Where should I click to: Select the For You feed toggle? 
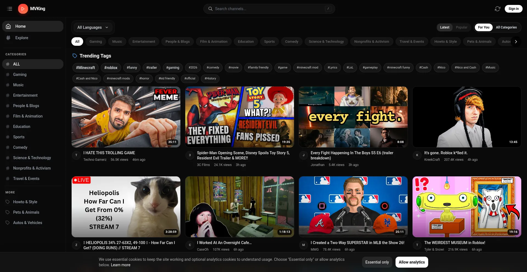[x=484, y=27]
